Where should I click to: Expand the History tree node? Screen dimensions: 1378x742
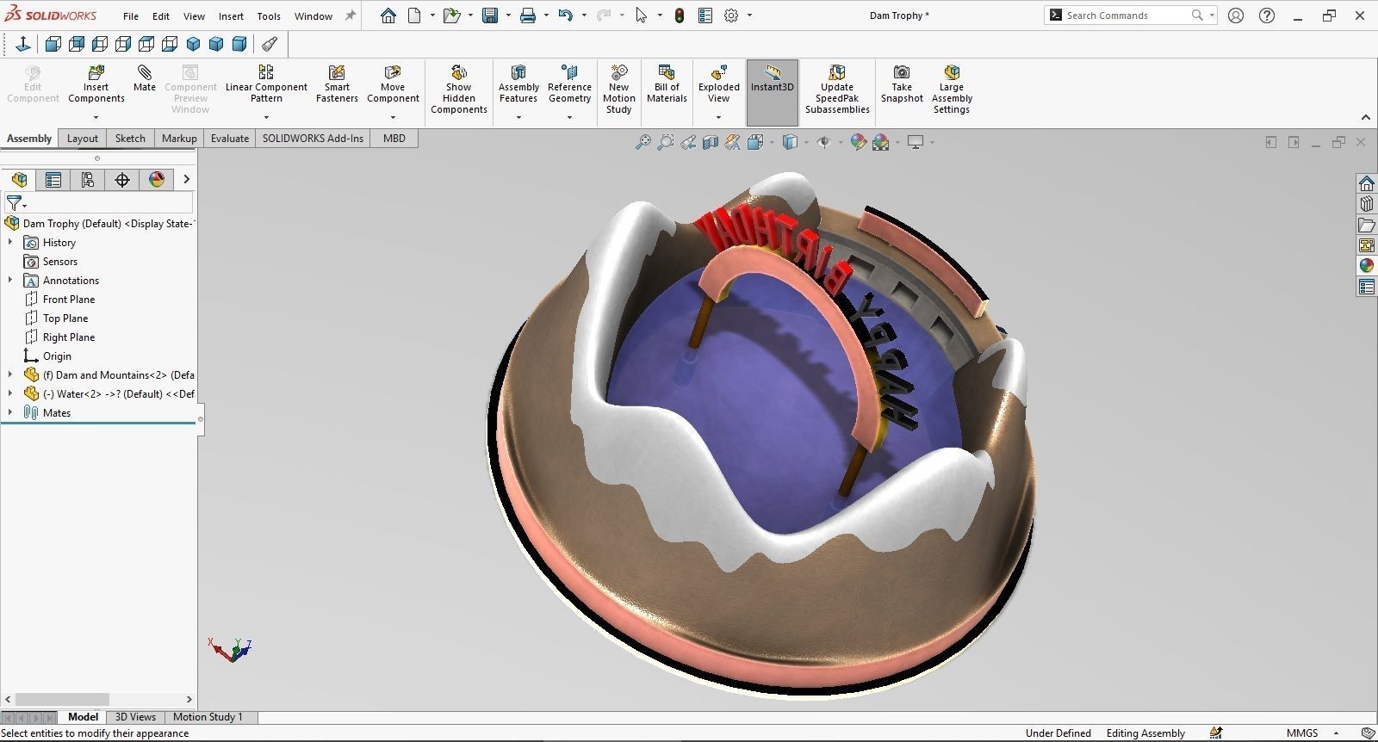click(10, 243)
